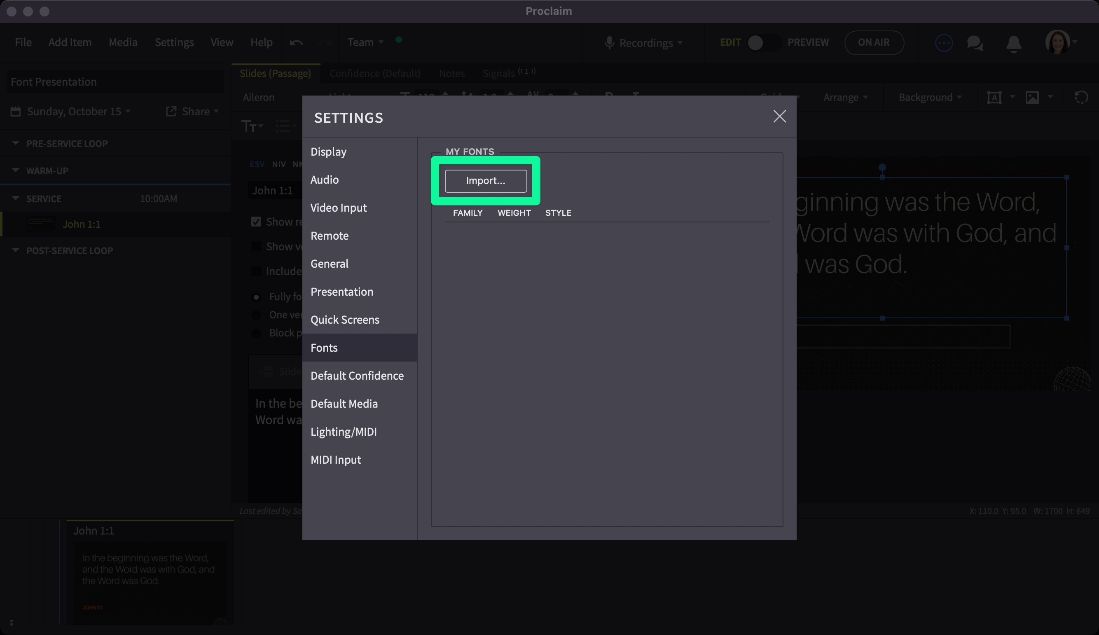The width and height of the screenshot is (1099, 635).
Task: Open the Media menu
Action: click(x=123, y=42)
